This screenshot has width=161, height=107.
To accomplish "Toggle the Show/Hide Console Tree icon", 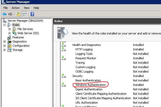I will coord(24,14).
